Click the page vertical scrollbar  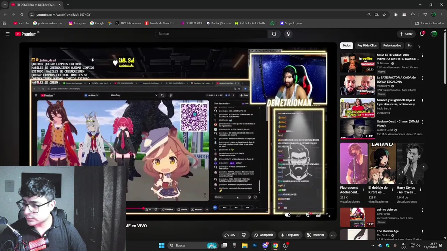pyautogui.click(x=445, y=58)
